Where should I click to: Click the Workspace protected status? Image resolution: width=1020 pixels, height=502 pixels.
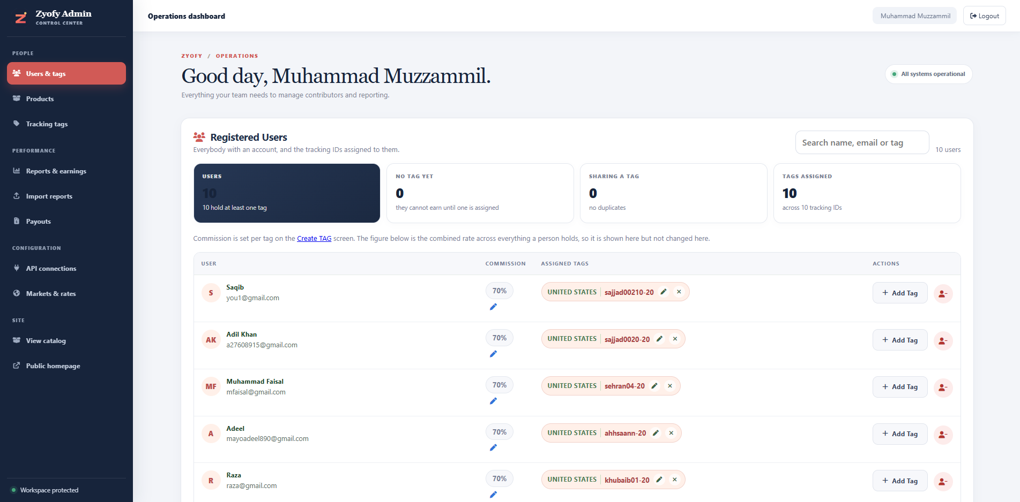tap(45, 490)
